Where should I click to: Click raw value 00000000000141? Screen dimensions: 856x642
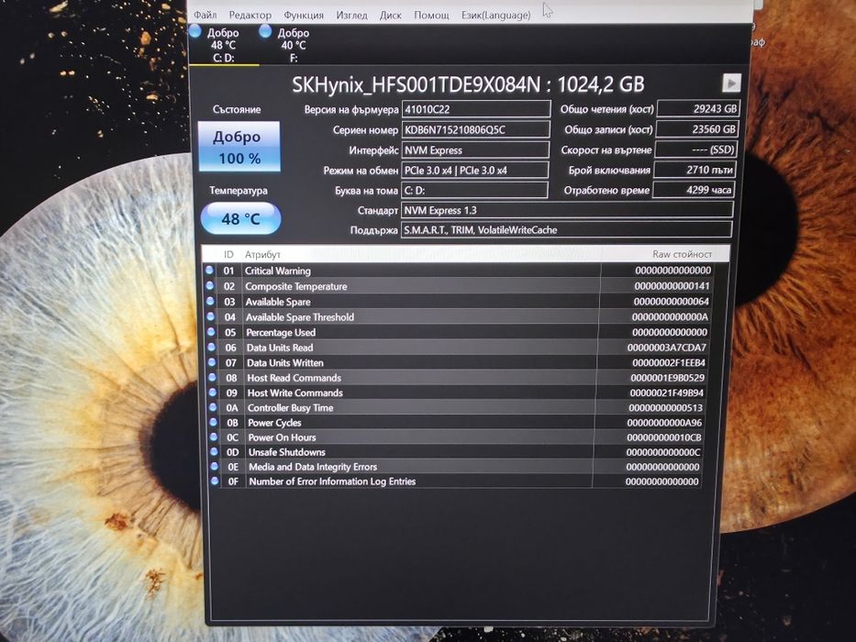pos(672,285)
